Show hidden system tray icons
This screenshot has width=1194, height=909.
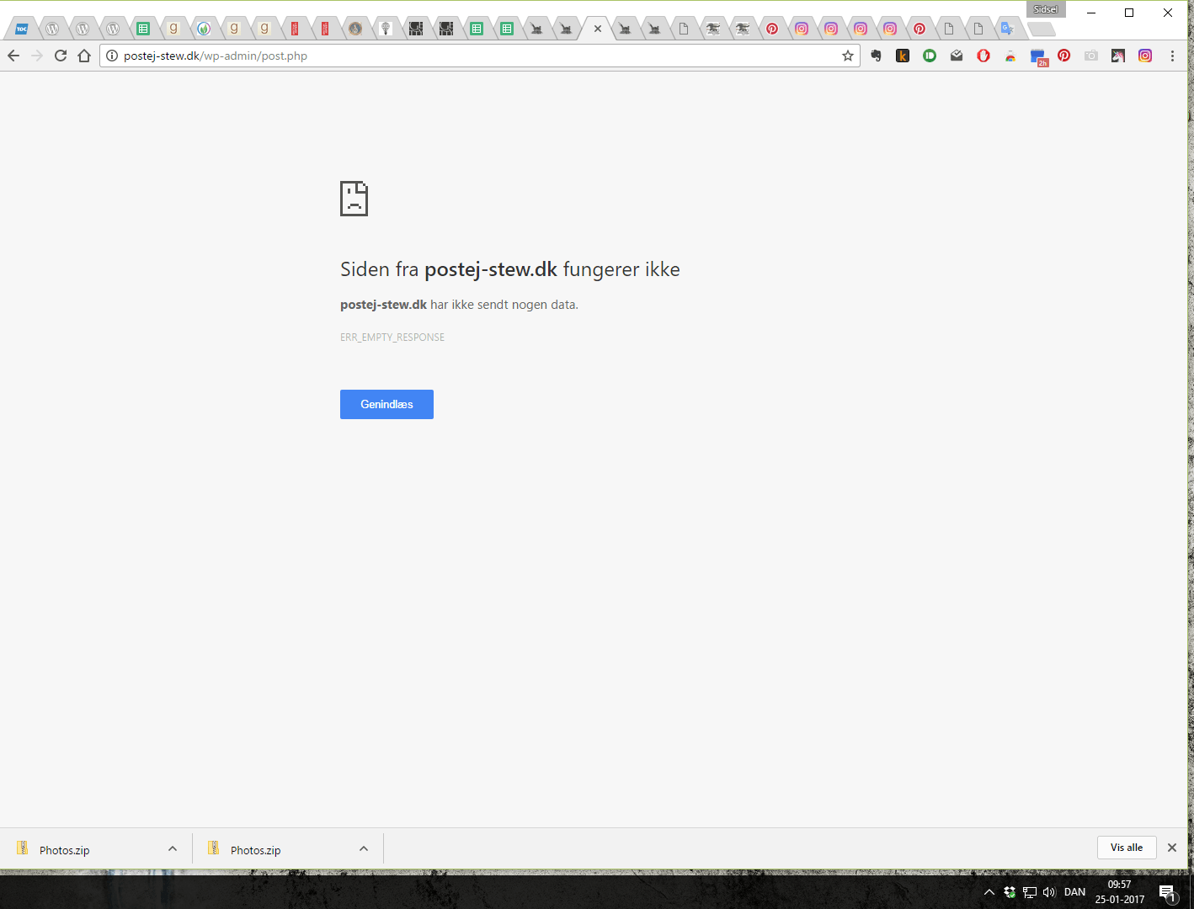(x=989, y=892)
